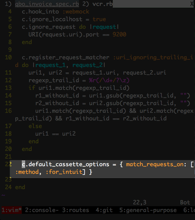Click the 'Bot' scroll position indicator
The width and height of the screenshot is (195, 220).
point(185,203)
